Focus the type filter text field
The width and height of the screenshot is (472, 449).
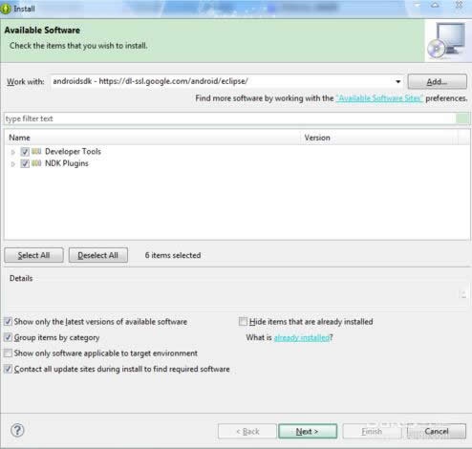230,118
